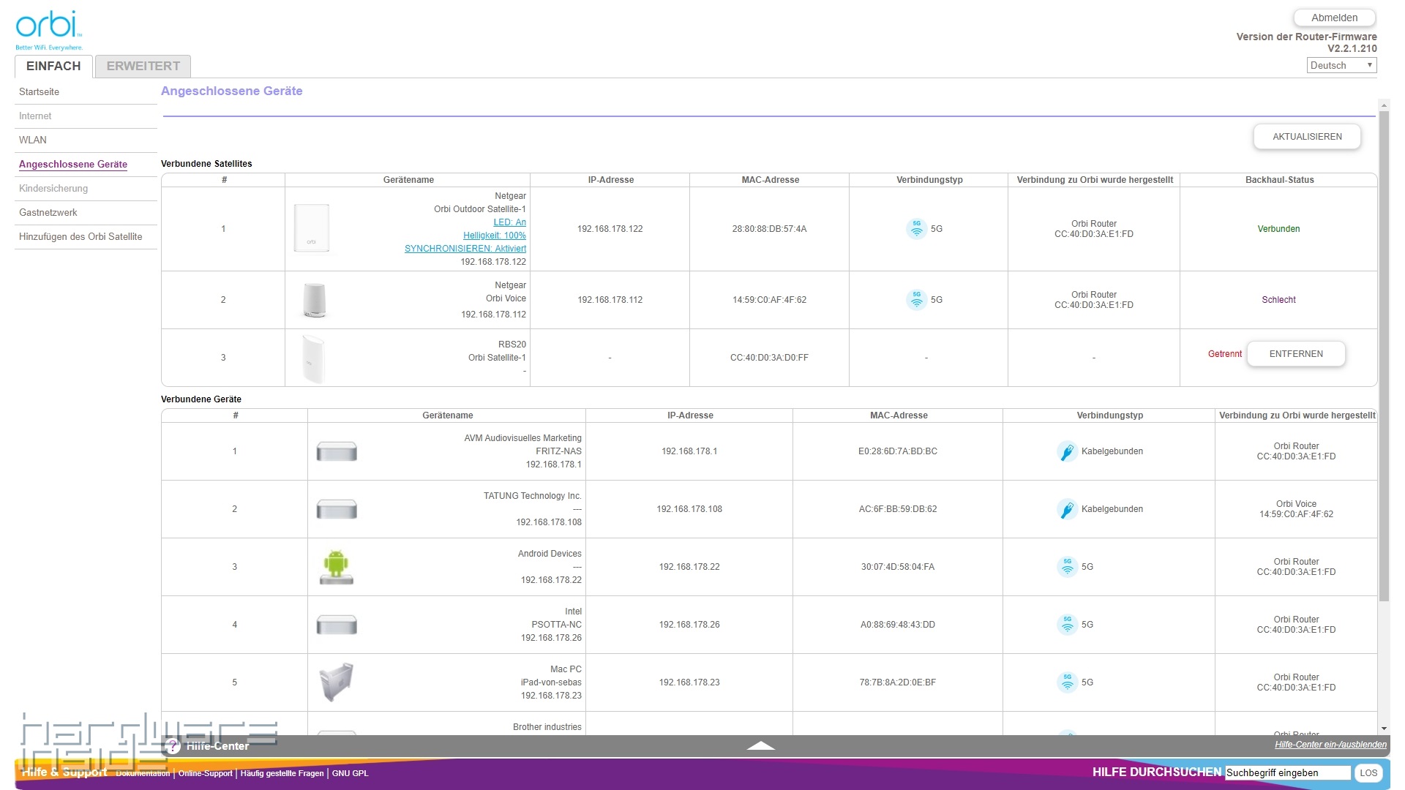This screenshot has height=790, width=1405.
Task: Click Hilfe-Center ein-/ausblenden link
Action: (x=1330, y=745)
